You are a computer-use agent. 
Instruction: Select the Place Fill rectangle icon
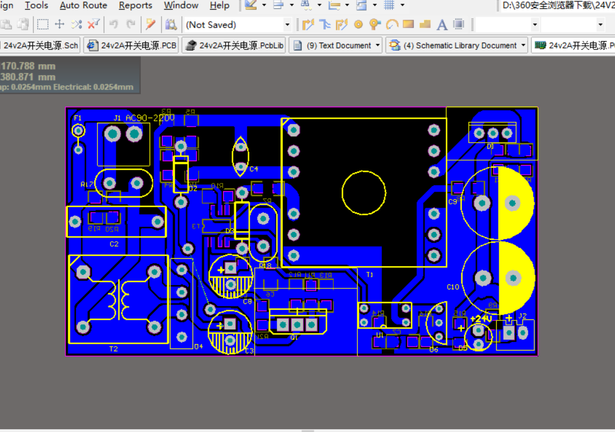pos(408,24)
